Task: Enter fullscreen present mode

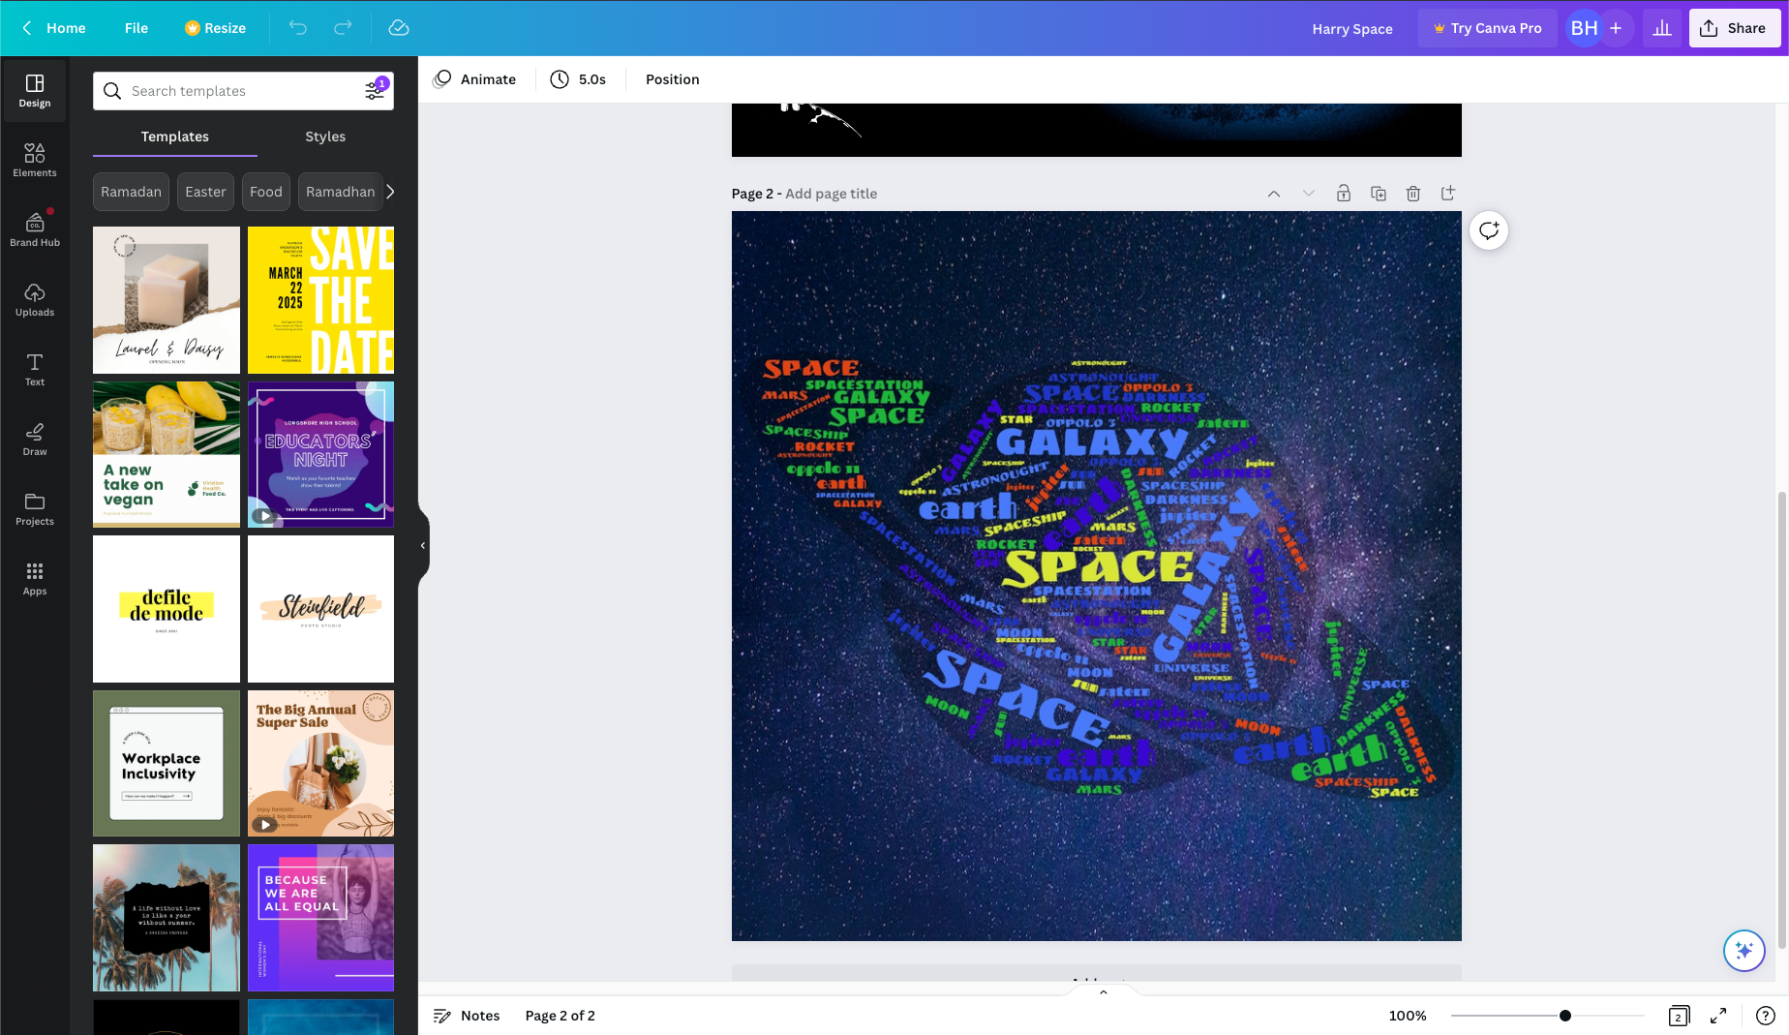Action: [x=1718, y=1016]
